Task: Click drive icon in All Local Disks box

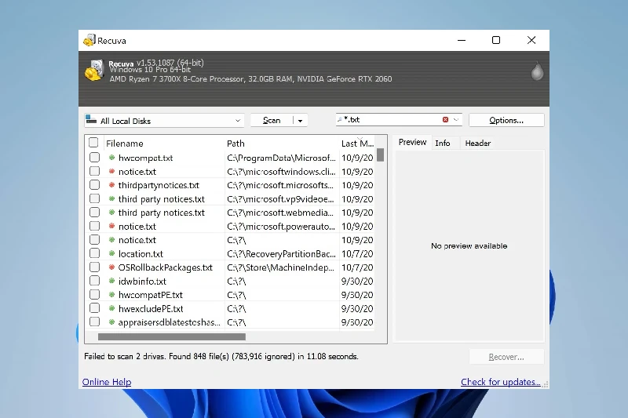Action: point(91,120)
